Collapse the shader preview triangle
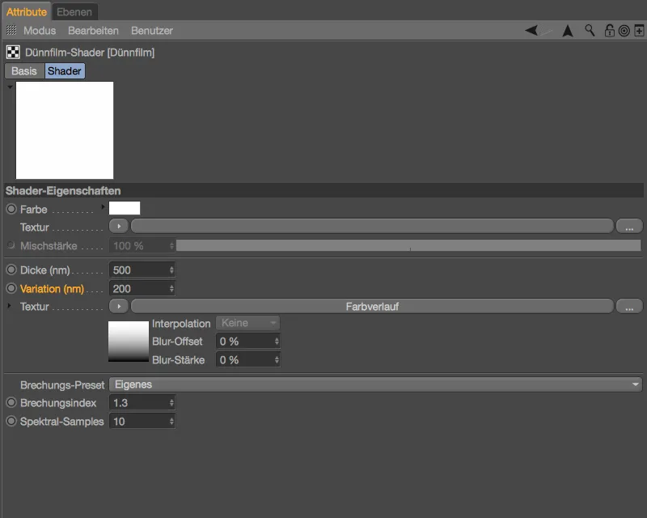The width and height of the screenshot is (647, 518). 10,87
